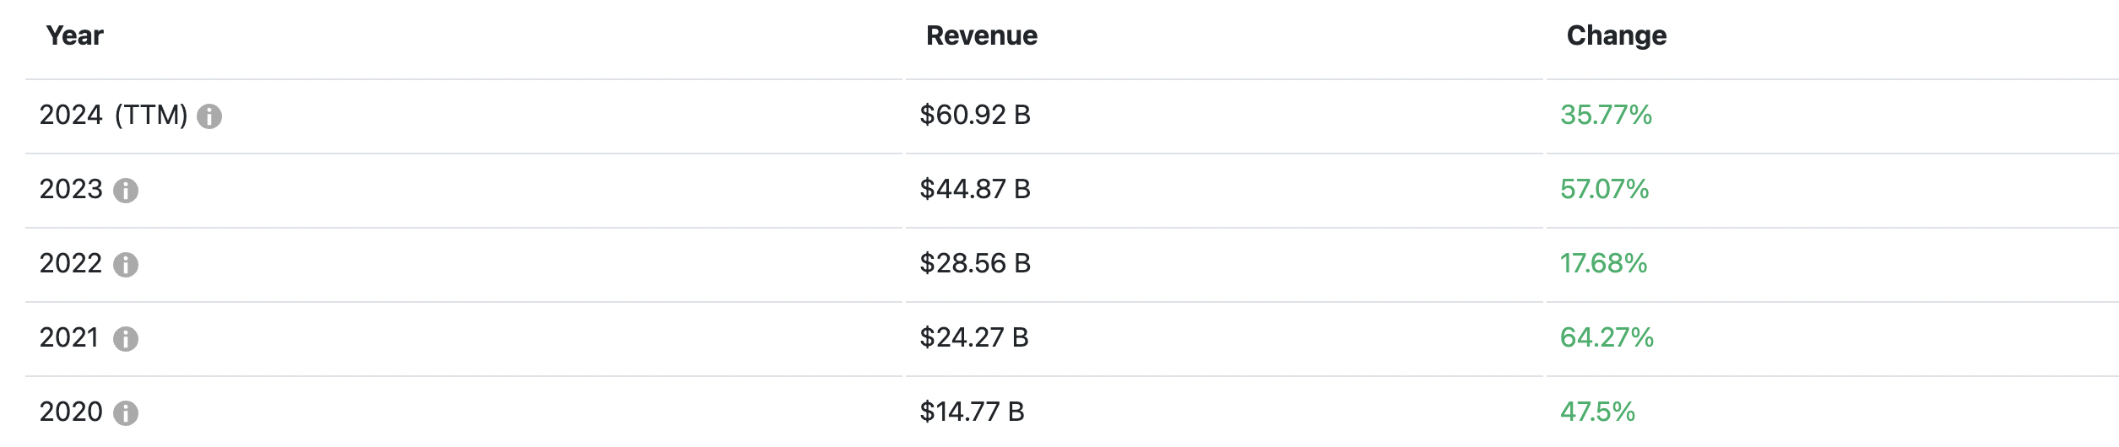Click the 47.5% change value
Image resolution: width=2119 pixels, height=447 pixels.
coord(1597,412)
